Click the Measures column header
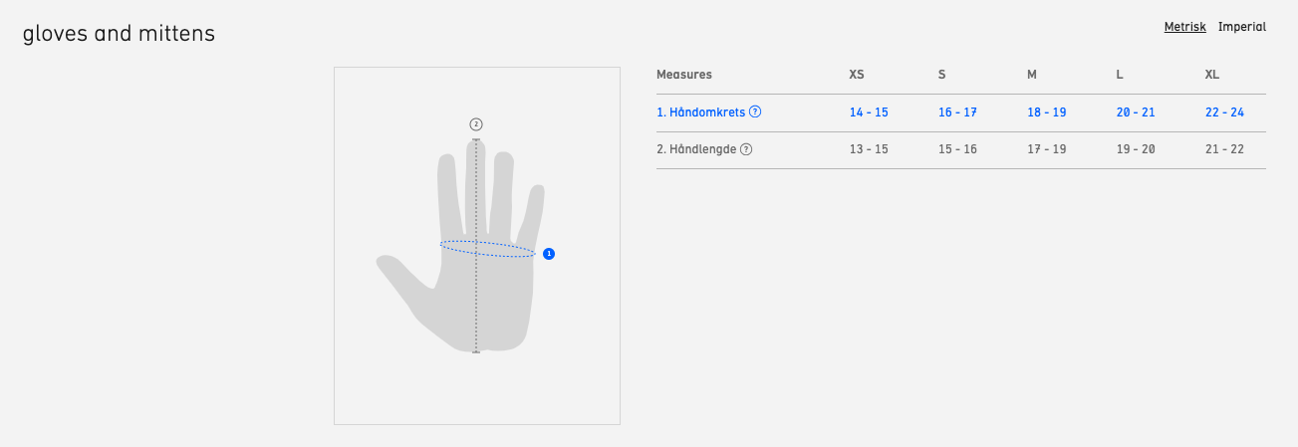Viewport: 1298px width, 447px height. pos(684,75)
